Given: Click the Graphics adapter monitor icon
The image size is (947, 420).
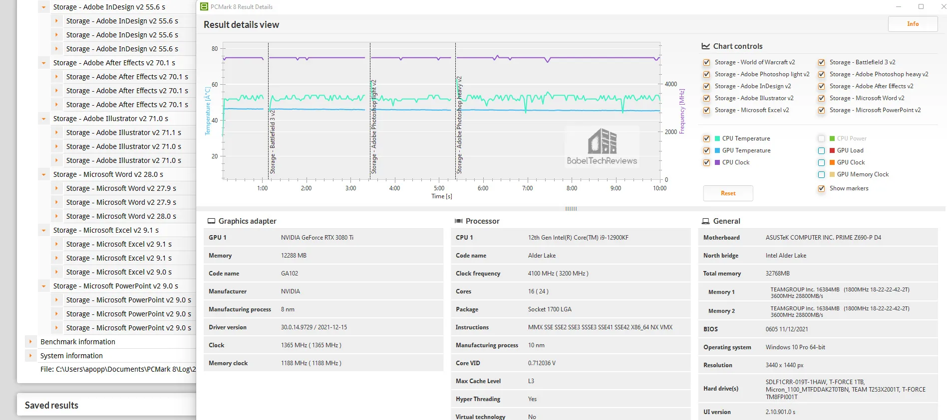Looking at the screenshot, I should click(211, 221).
